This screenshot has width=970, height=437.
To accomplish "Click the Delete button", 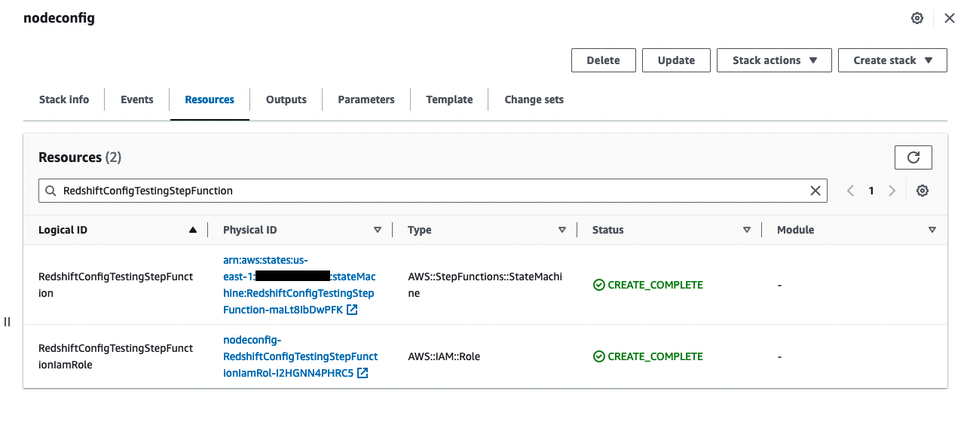I will tap(603, 60).
